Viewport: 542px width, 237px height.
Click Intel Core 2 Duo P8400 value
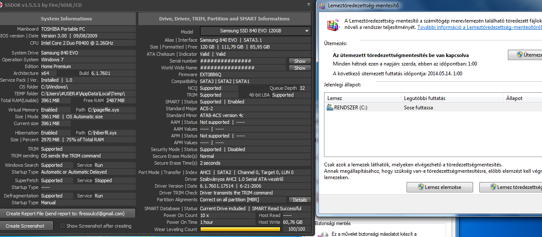pos(77,43)
